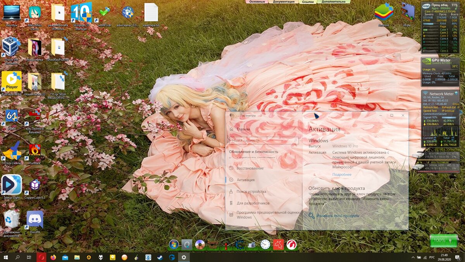
Task: Open the Дополнительно tab at top
Action: (x=333, y=2)
